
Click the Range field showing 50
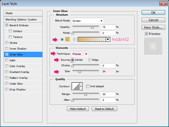pos(108,94)
